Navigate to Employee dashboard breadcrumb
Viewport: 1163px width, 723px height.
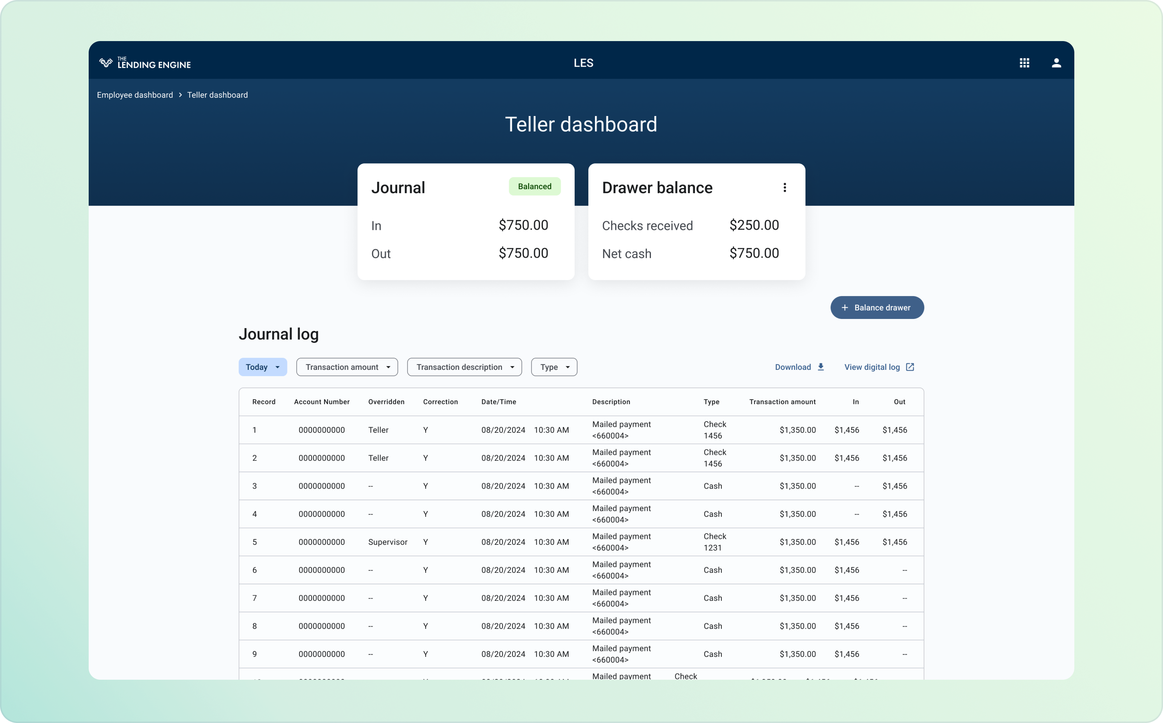click(135, 95)
